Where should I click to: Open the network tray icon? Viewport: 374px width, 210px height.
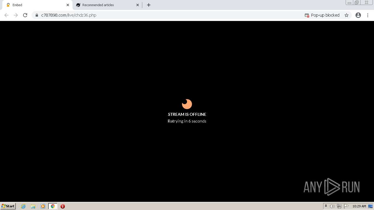(x=339, y=206)
